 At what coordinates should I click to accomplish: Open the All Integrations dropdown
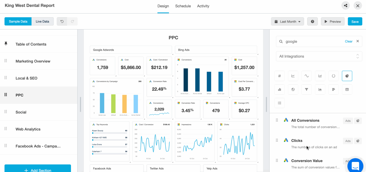click(319, 56)
